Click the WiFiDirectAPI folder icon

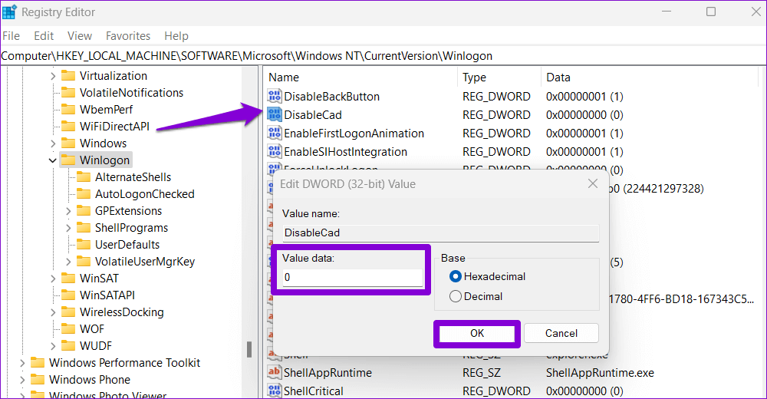[68, 127]
